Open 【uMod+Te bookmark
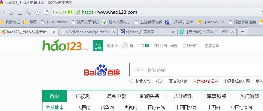The width and height of the screenshot is (263, 111). tap(211, 22)
